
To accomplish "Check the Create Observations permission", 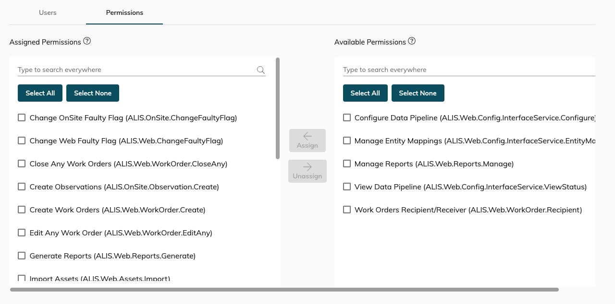I will click(x=22, y=187).
